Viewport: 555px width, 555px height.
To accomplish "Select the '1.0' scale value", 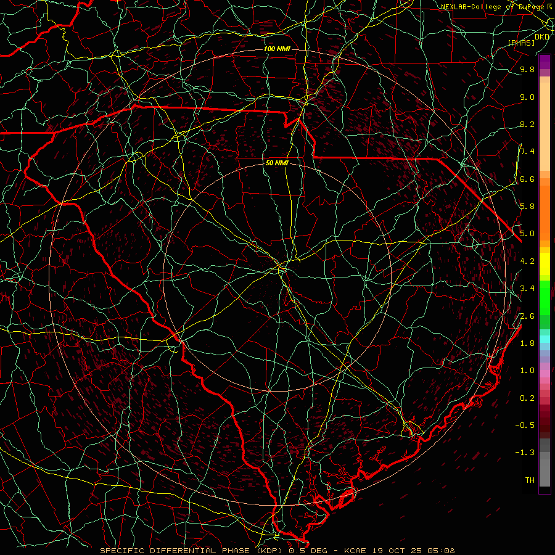I will point(527,370).
